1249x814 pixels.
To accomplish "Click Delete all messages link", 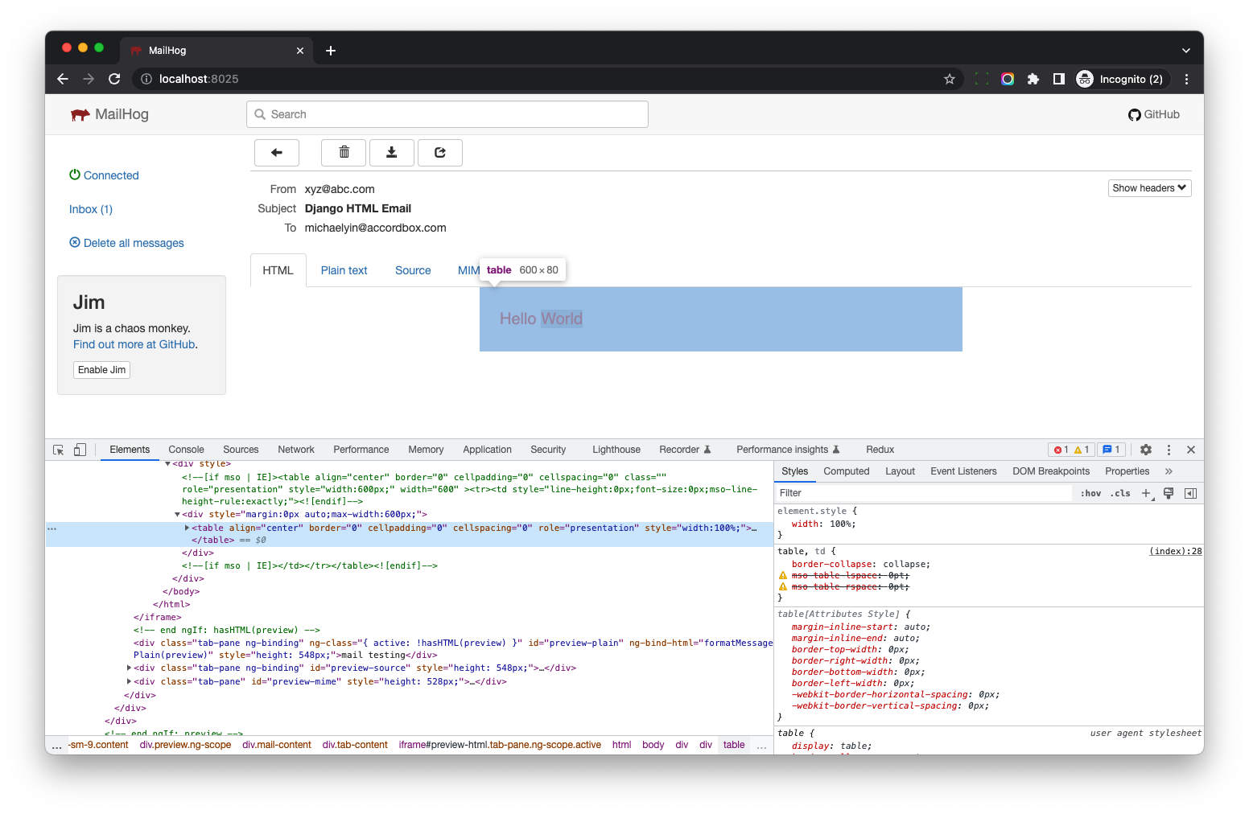I will 134,243.
